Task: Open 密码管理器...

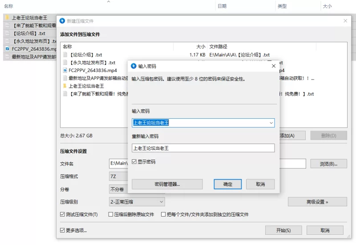Action: click(167, 184)
